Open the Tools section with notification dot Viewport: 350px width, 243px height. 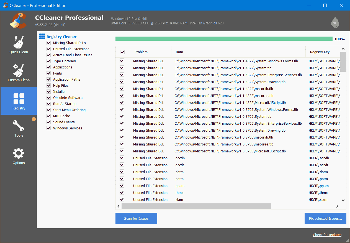coord(19,128)
